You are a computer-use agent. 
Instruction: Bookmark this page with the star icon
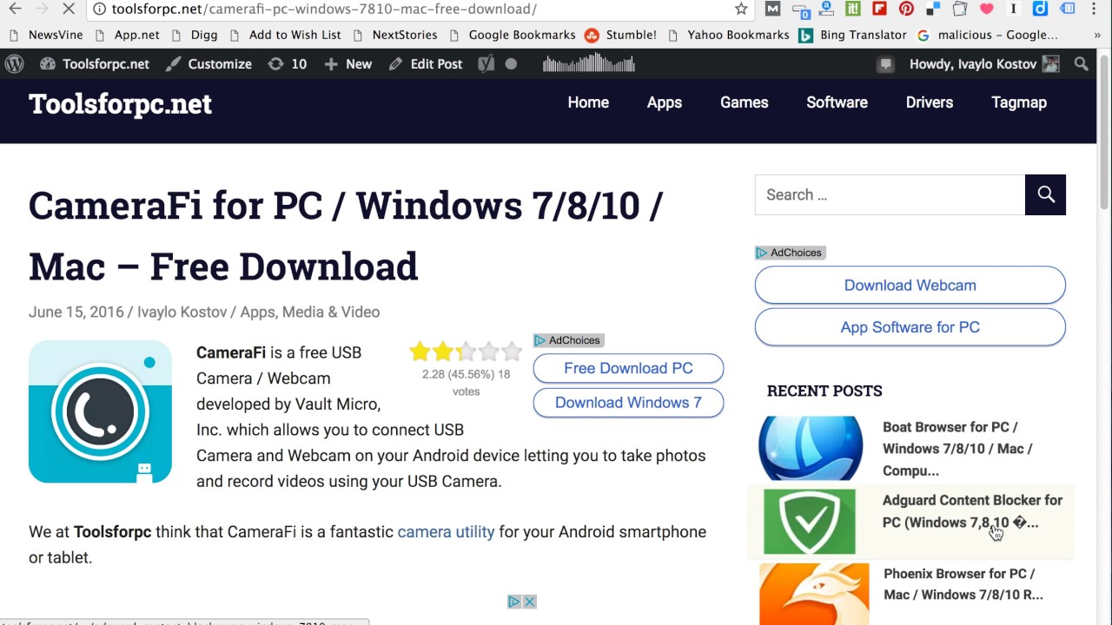point(741,9)
